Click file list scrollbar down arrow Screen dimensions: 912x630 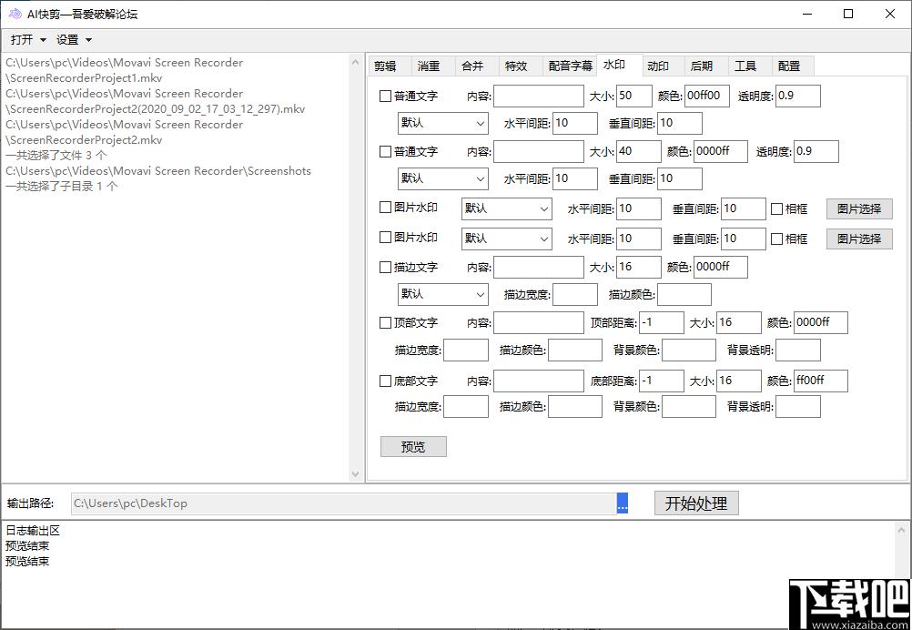tap(356, 474)
